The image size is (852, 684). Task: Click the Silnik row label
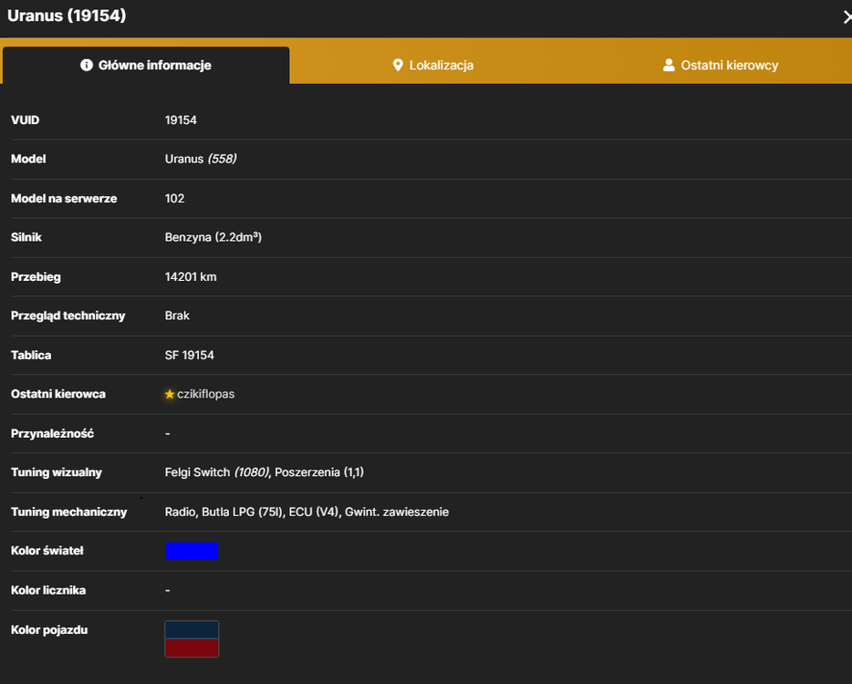26,237
